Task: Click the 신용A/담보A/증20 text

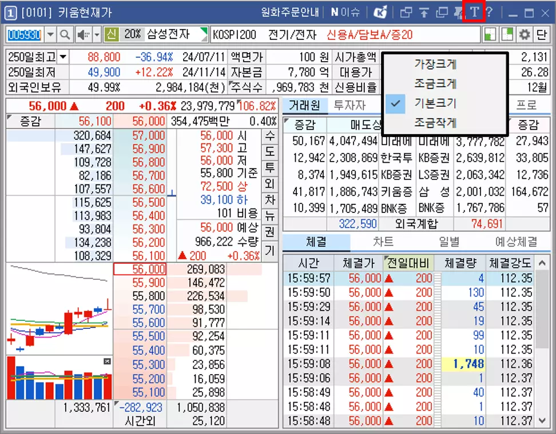Action: 370,35
